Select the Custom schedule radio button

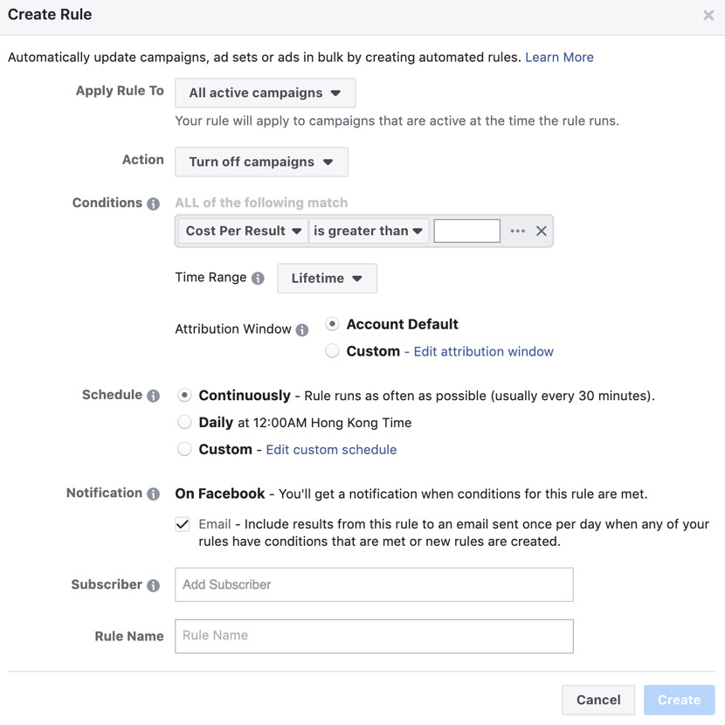click(184, 450)
